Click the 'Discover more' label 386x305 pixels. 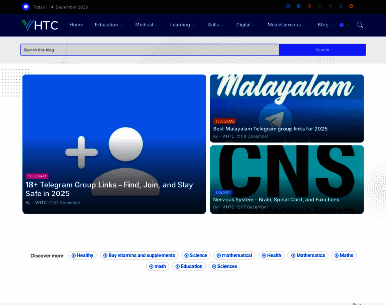pos(47,256)
